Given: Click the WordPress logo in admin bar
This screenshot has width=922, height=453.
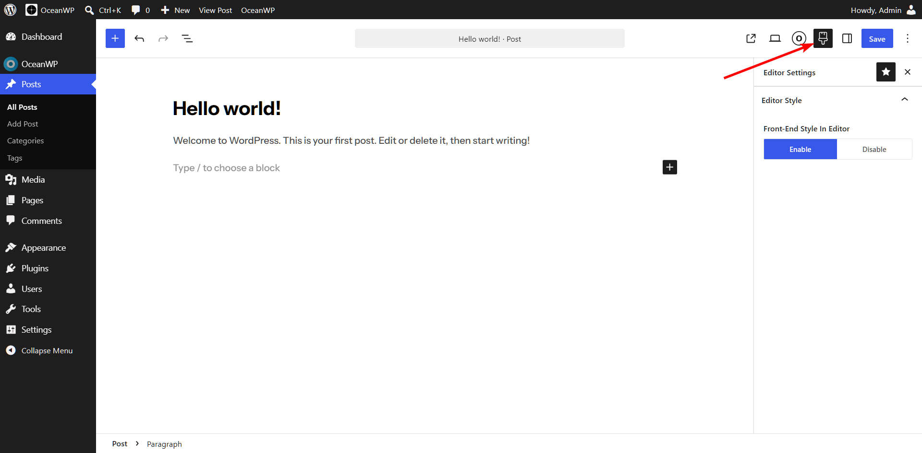Looking at the screenshot, I should [x=11, y=10].
